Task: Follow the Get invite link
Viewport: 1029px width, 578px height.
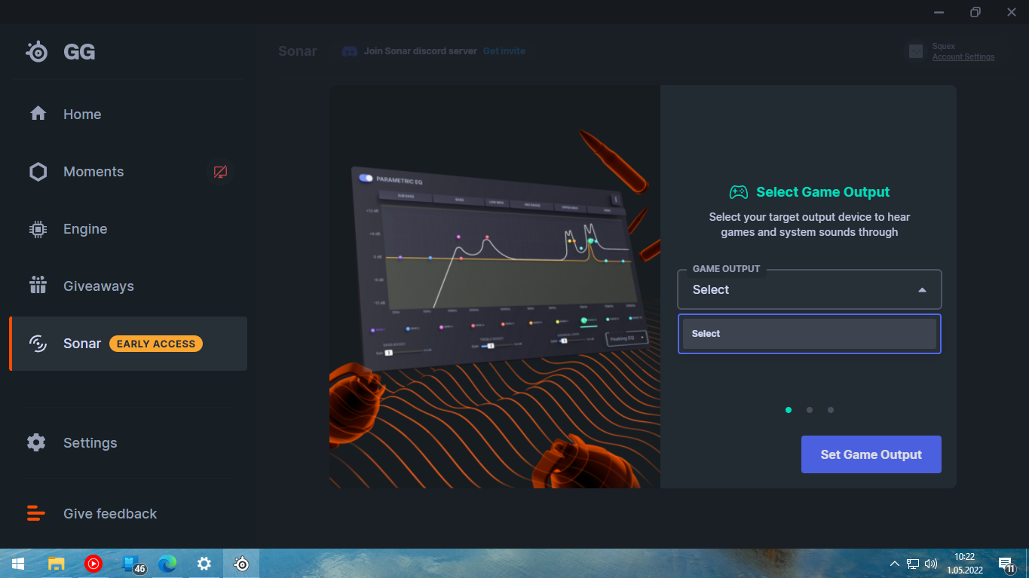Action: pos(504,51)
